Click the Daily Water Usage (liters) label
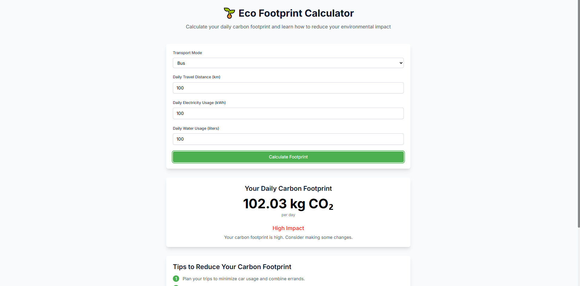This screenshot has width=580, height=286. (x=196, y=128)
